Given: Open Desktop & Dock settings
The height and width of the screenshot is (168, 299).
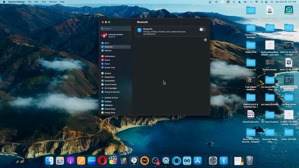Looking at the screenshot, I should click(115, 98).
